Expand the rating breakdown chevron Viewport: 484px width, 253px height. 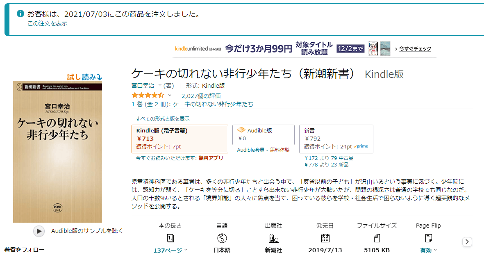(170, 96)
